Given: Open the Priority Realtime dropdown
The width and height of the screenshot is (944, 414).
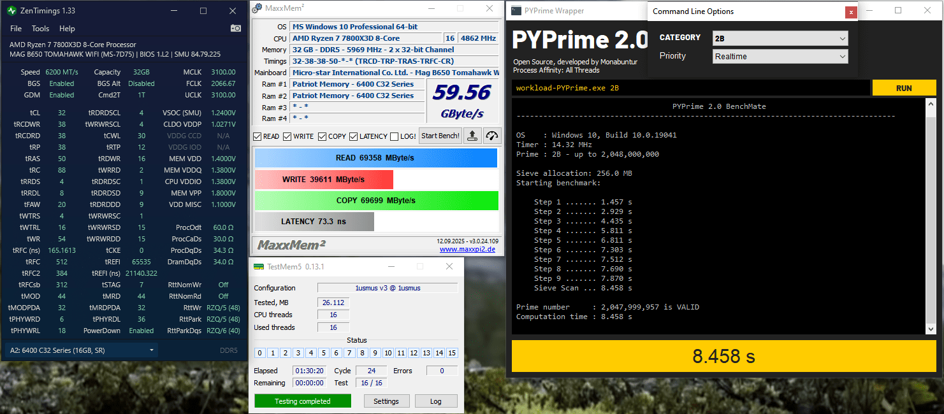Looking at the screenshot, I should [x=780, y=56].
